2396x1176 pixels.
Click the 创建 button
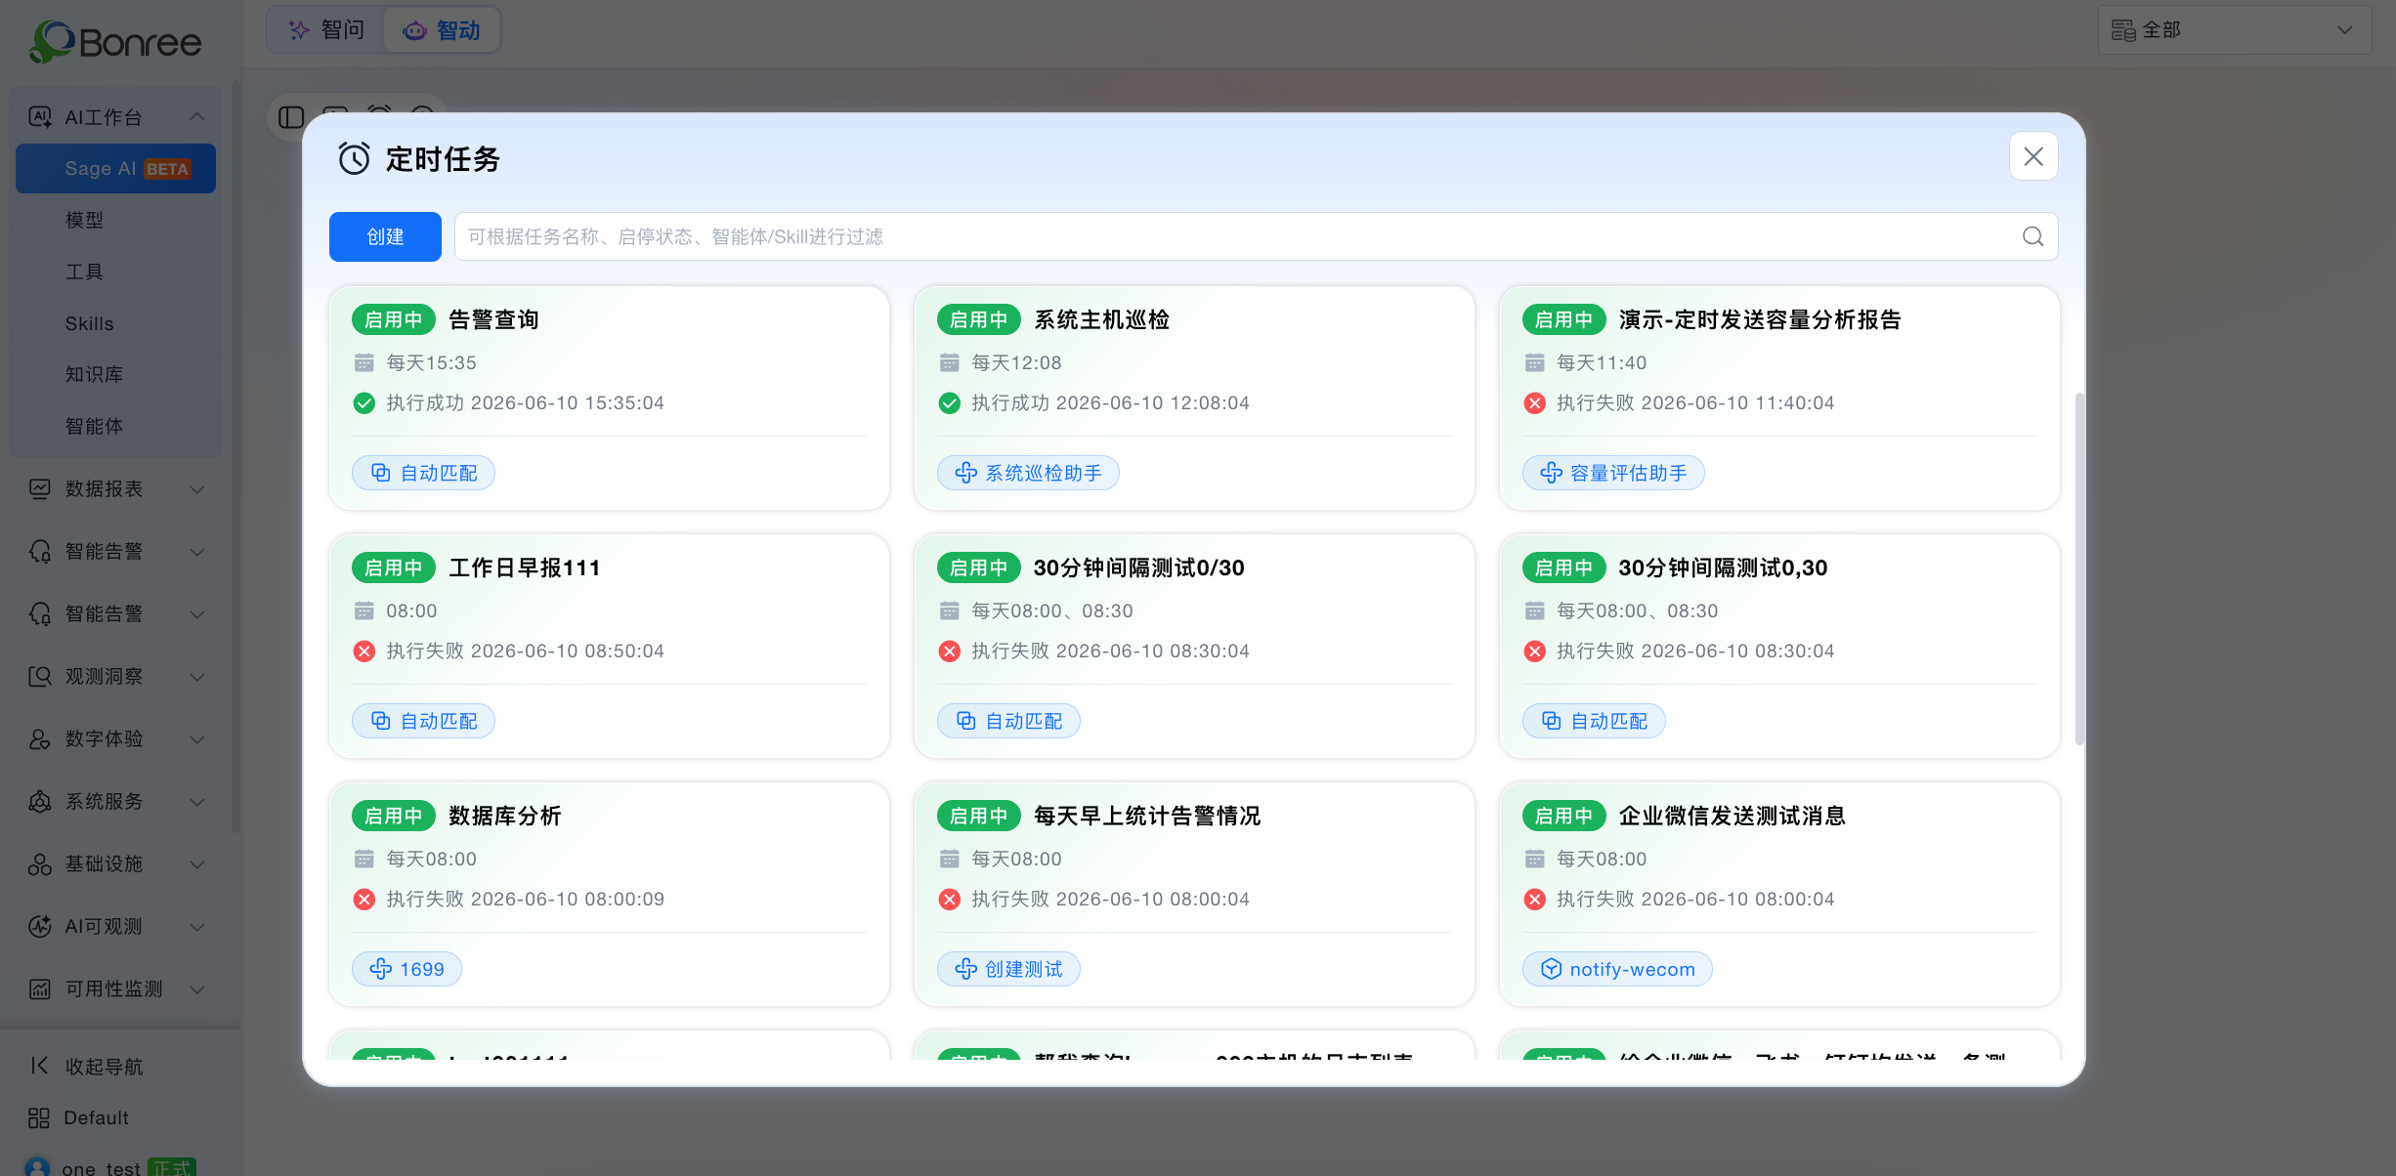[385, 236]
